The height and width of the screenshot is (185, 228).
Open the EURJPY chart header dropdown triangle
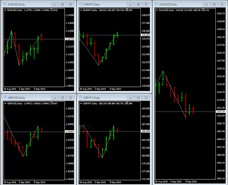tap(81, 10)
